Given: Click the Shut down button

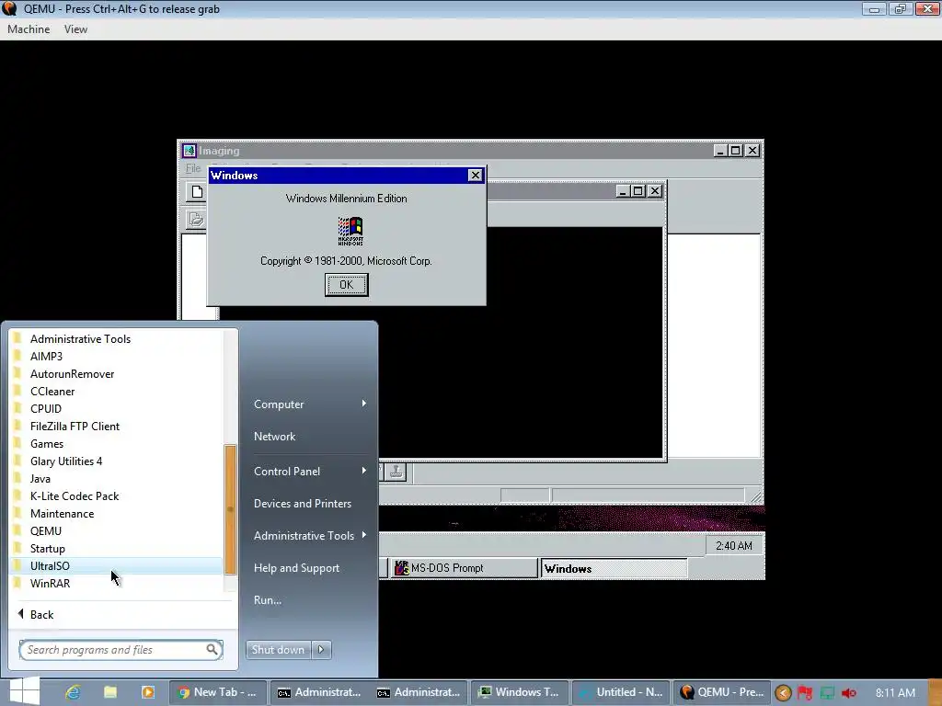Looking at the screenshot, I should (x=278, y=650).
